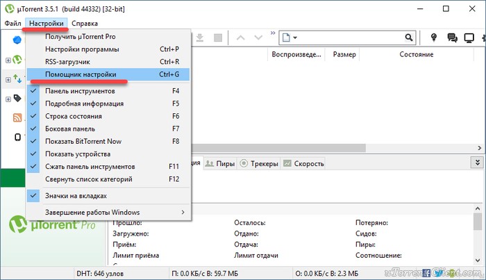Toggle Показать BitTorrent Now option
This screenshot has width=486, height=280.
point(108,142)
